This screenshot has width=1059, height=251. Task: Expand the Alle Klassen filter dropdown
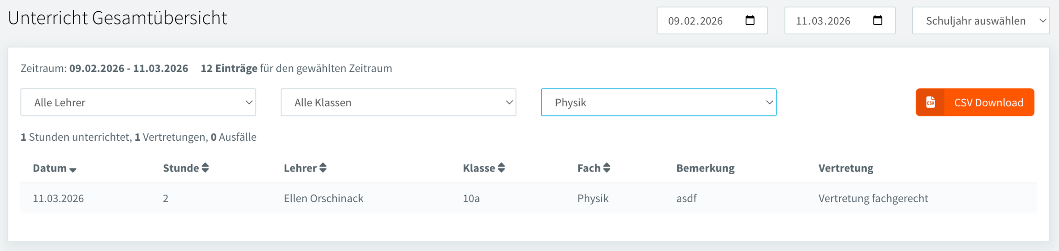(398, 102)
